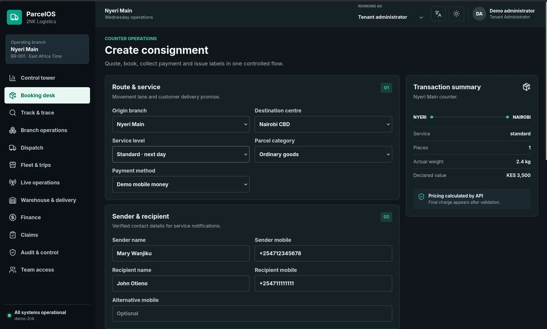Open the Working as role dropdown
This screenshot has height=329, width=547.
click(390, 17)
